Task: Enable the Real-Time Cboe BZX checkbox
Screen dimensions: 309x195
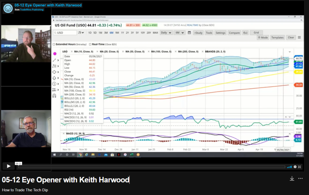Action: click(x=90, y=44)
